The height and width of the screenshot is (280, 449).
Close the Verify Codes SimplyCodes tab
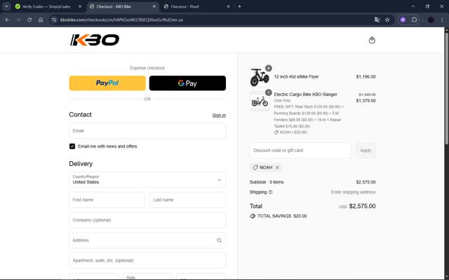pyautogui.click(x=80, y=6)
